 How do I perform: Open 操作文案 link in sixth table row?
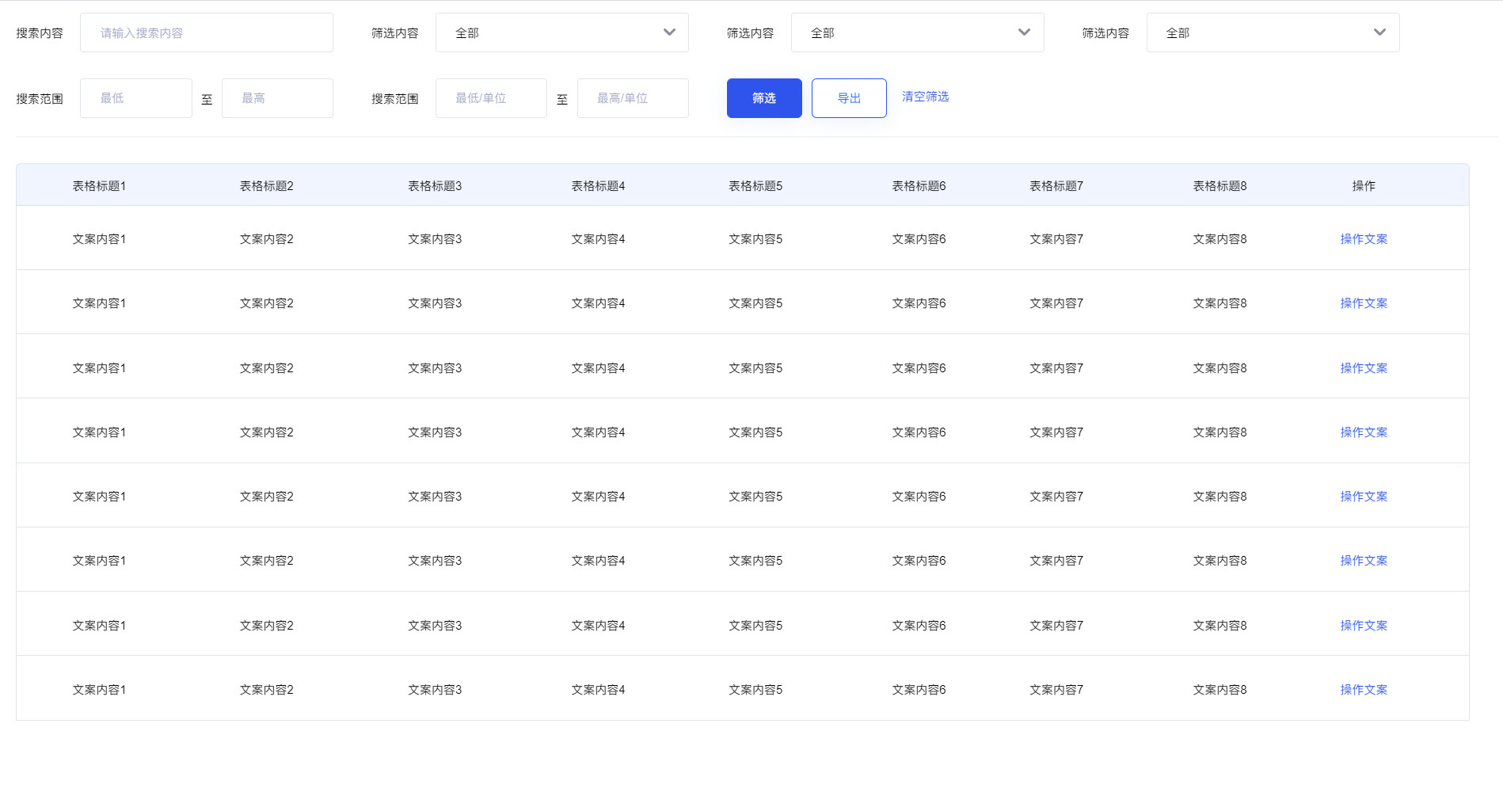(x=1364, y=561)
